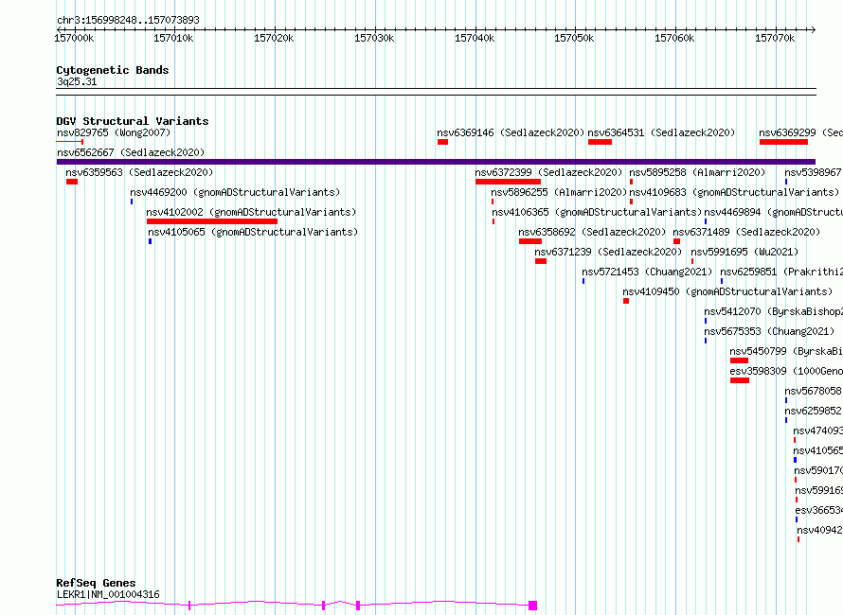
Task: Click the 3q25.31 band label
Action: click(77, 81)
